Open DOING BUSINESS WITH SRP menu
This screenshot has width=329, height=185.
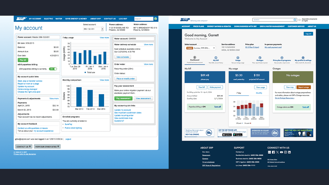[x=245, y=26]
